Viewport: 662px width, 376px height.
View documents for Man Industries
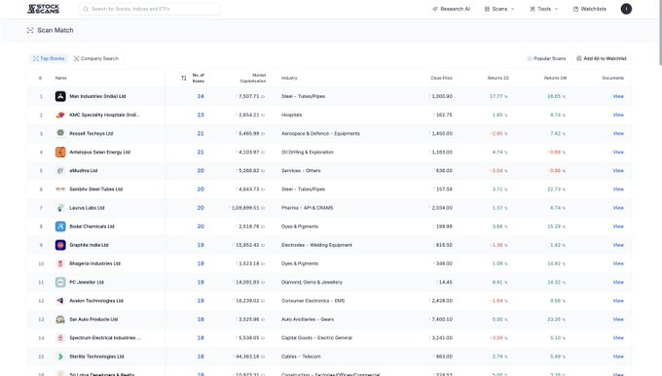point(618,96)
